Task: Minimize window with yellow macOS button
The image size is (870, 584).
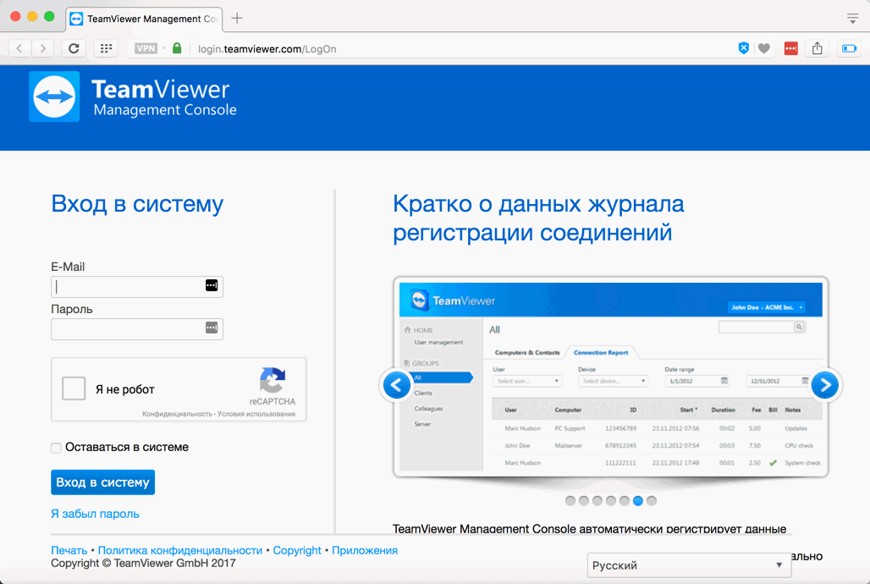Action: click(x=32, y=17)
